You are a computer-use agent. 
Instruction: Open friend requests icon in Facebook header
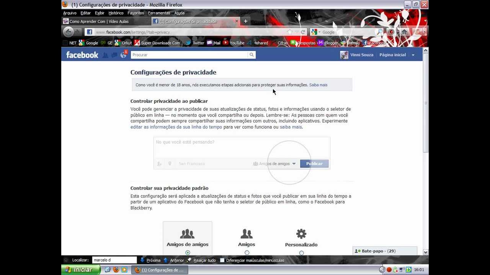[x=105, y=55]
